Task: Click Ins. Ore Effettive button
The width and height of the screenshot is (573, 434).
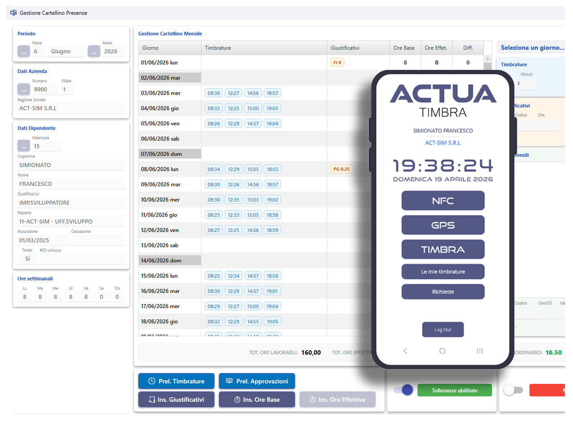Action: point(338,400)
